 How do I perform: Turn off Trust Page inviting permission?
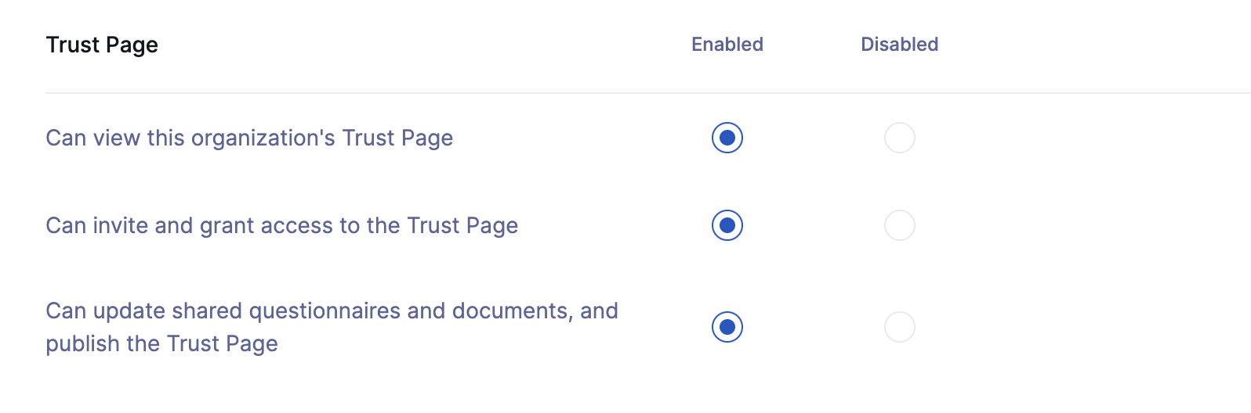(x=900, y=225)
